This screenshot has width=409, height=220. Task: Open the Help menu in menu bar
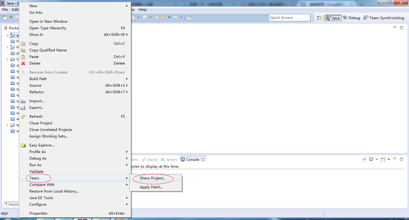[x=143, y=10]
